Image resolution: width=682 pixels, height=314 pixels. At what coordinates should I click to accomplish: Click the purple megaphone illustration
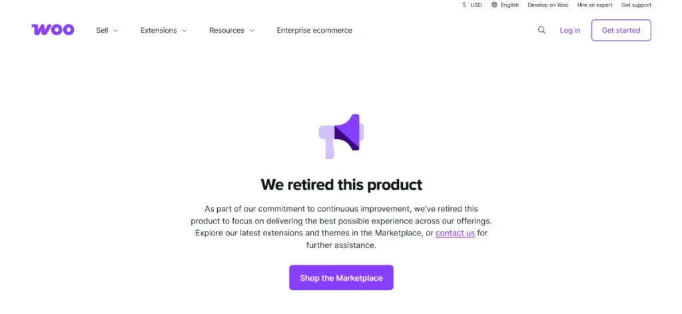click(x=342, y=136)
